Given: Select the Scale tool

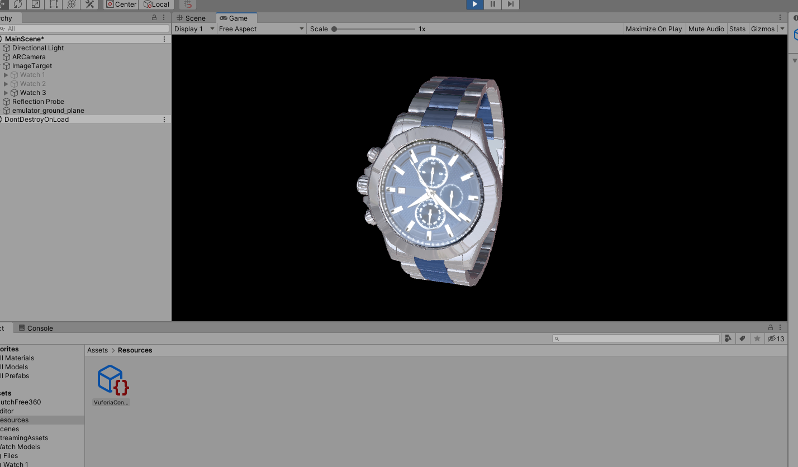Looking at the screenshot, I should pyautogui.click(x=35, y=4).
